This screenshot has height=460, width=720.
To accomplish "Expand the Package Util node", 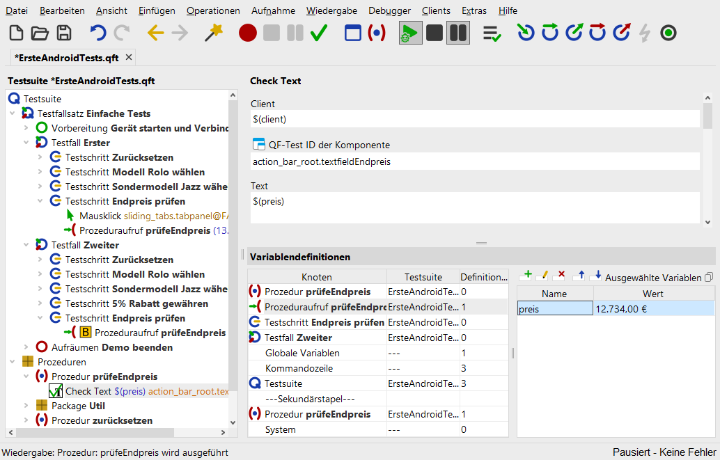I will click(26, 406).
